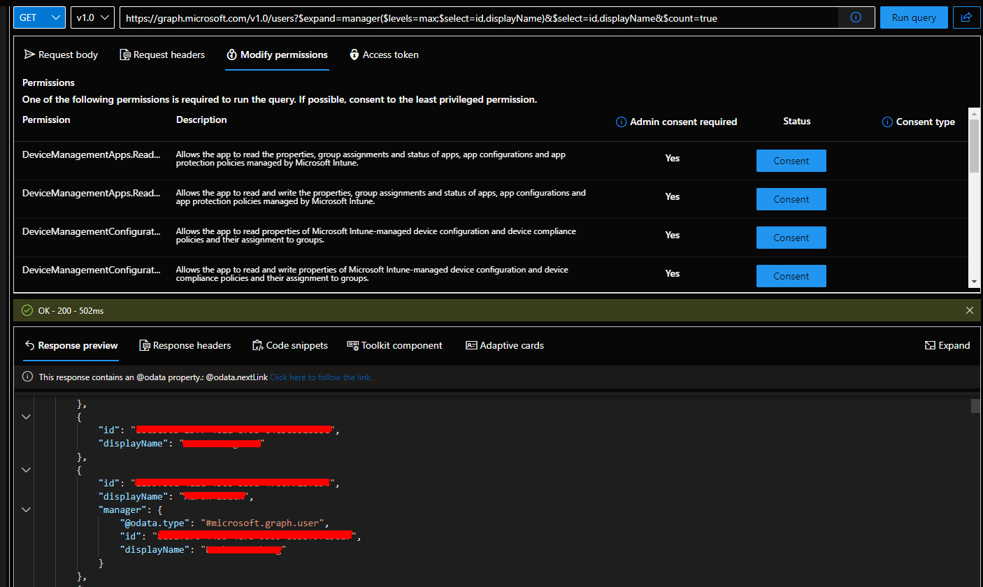This screenshot has width=983, height=587.
Task: Click the response preview scrollbar thumb
Action: click(x=975, y=407)
